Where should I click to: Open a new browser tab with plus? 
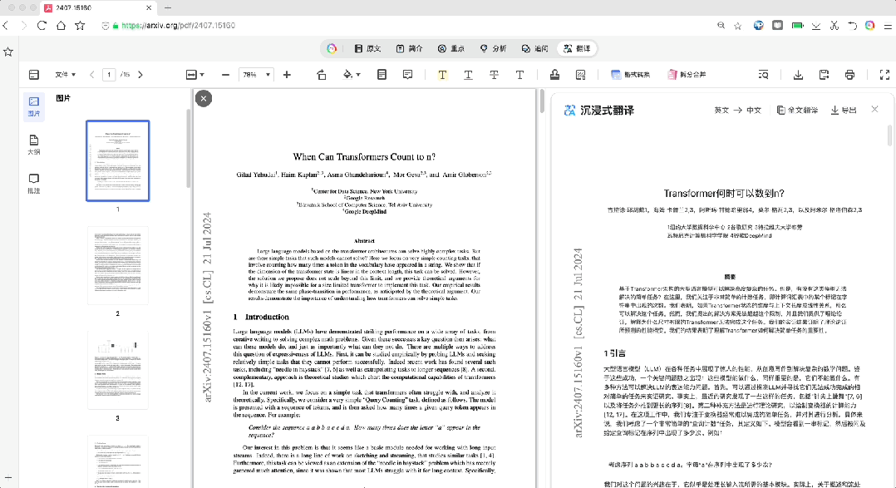[x=167, y=8]
